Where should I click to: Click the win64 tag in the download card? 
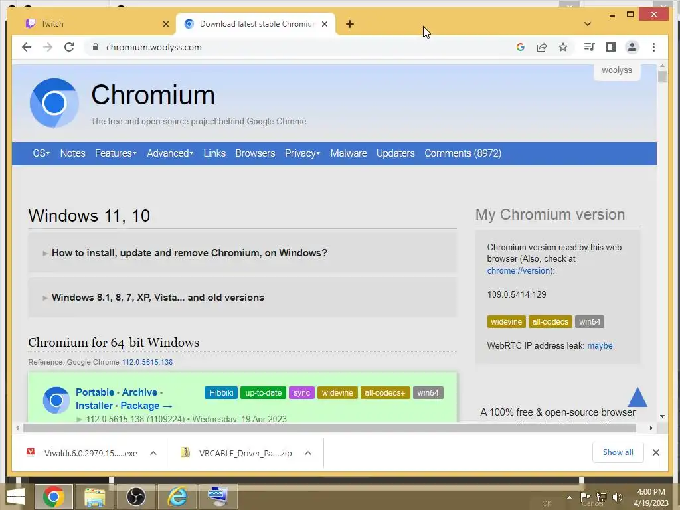pyautogui.click(x=428, y=393)
